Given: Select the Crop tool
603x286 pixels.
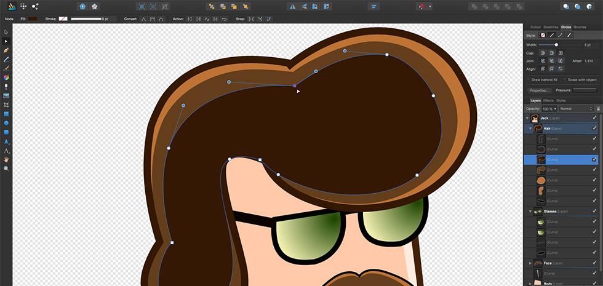Looking at the screenshot, I should point(6,105).
